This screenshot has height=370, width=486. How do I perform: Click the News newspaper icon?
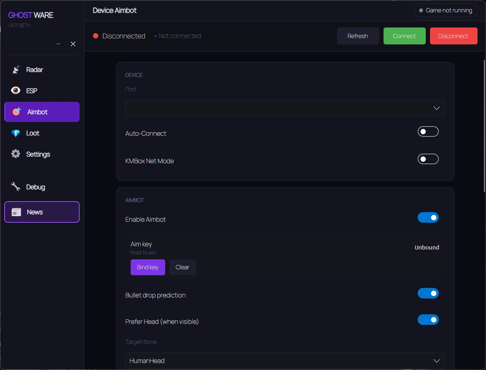(x=17, y=212)
